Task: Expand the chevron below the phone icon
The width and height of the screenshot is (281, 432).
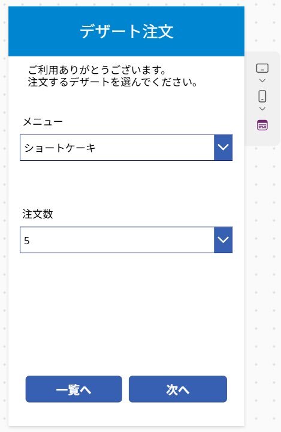Action: point(262,109)
